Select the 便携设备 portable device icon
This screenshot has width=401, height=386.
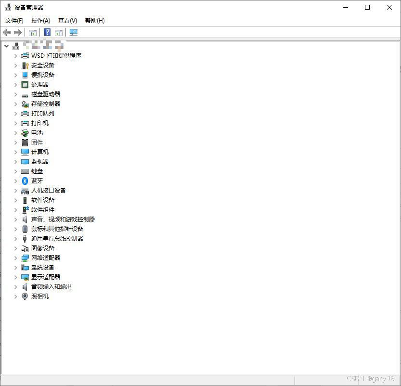(x=25, y=75)
